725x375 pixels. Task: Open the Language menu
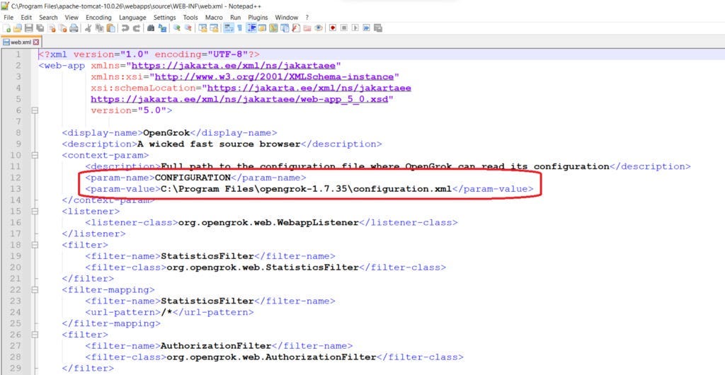[x=132, y=17]
